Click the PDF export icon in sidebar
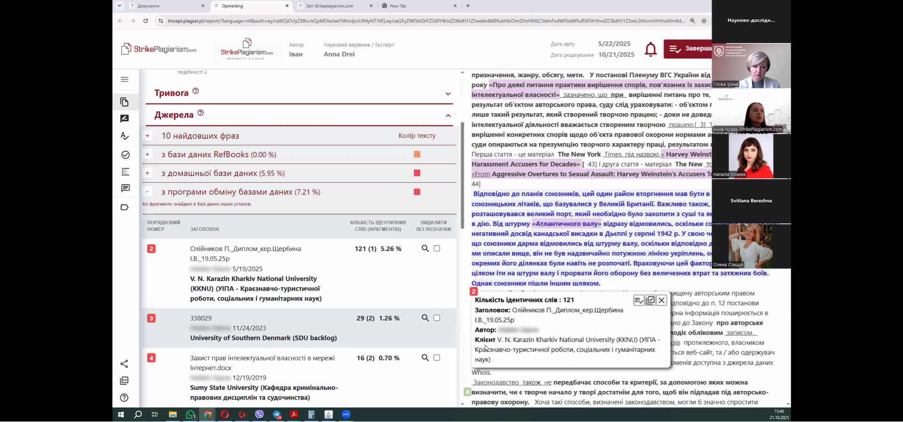The image size is (903, 422). click(x=125, y=381)
